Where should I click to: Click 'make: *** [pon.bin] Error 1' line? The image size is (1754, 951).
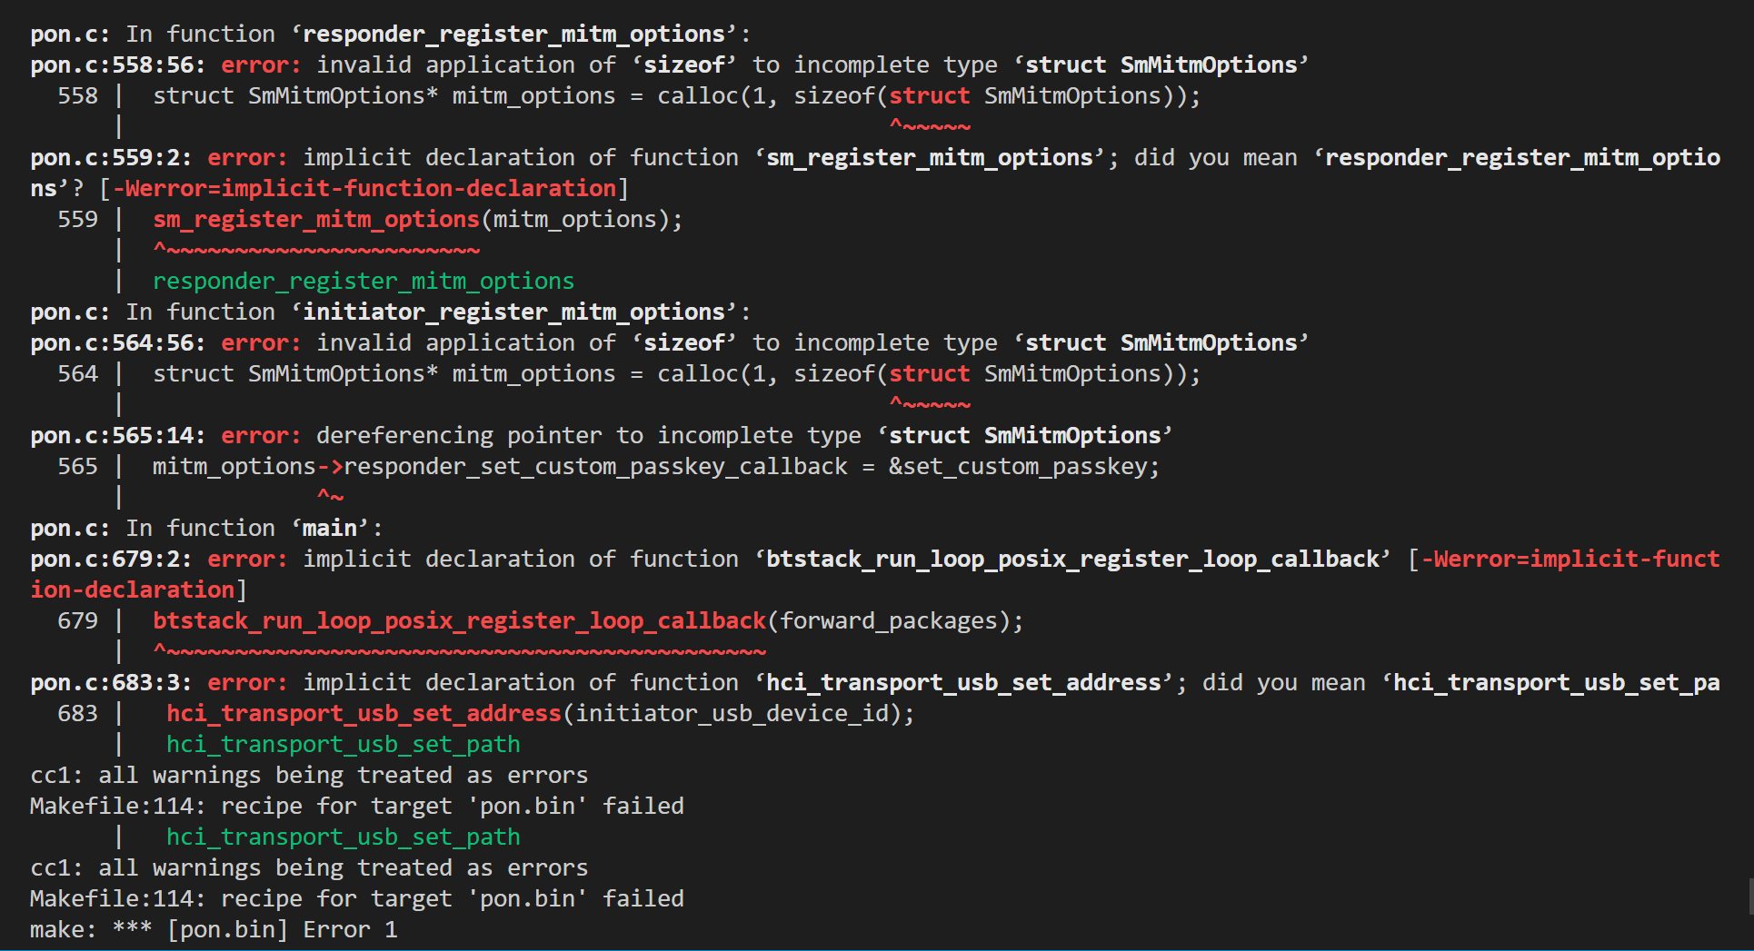click(x=214, y=930)
